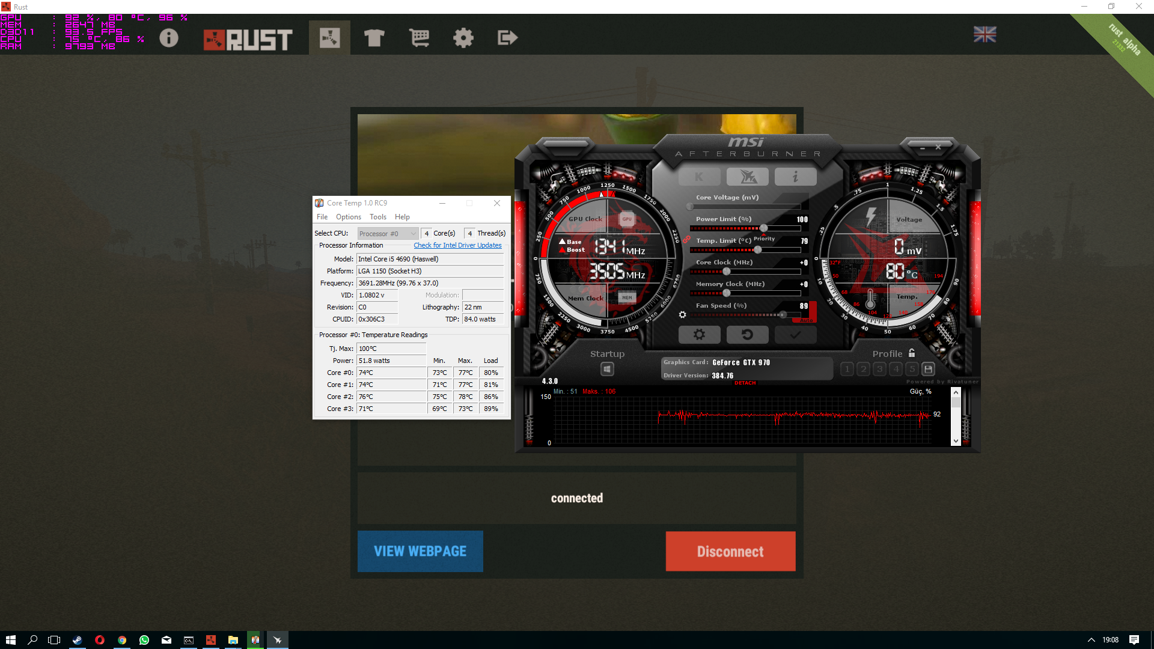Viewport: 1154px width, 649px height.
Task: Open Core Temp File menu
Action: [x=322, y=217]
